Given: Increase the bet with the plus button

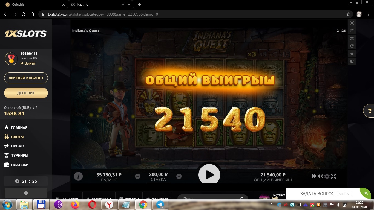Looking at the screenshot, I should 179,176.
